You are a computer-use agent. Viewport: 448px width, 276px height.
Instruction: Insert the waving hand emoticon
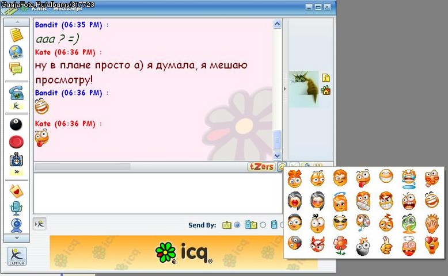(x=431, y=223)
